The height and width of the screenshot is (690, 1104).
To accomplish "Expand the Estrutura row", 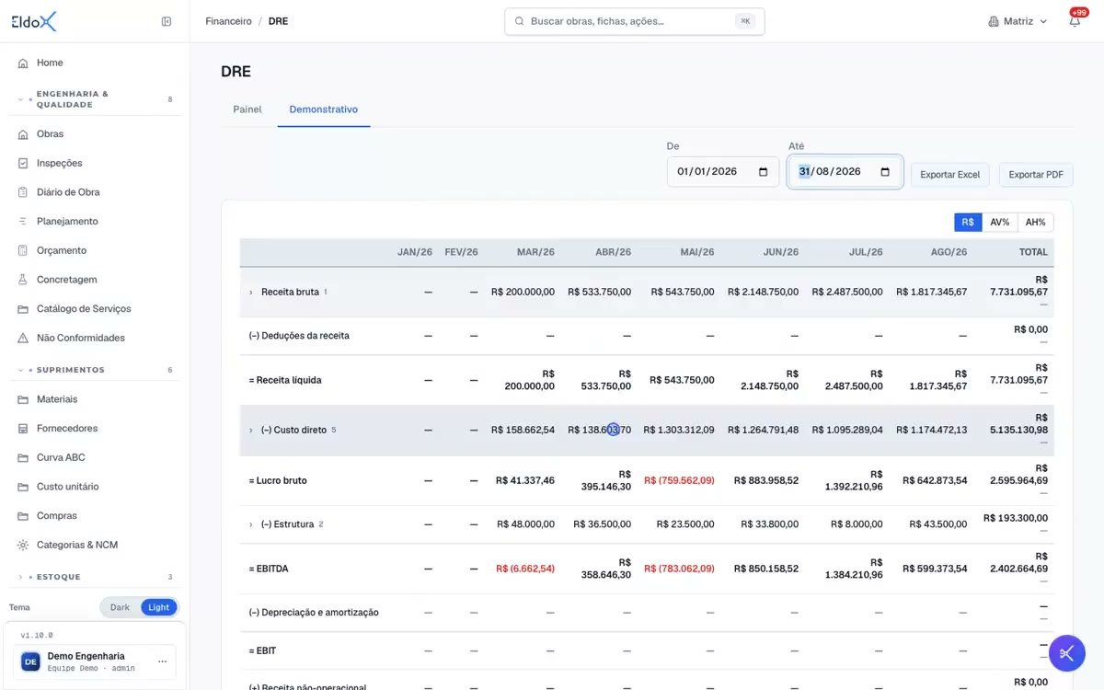I will [250, 524].
